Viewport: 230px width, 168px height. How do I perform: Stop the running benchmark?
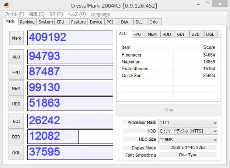pos(168,110)
